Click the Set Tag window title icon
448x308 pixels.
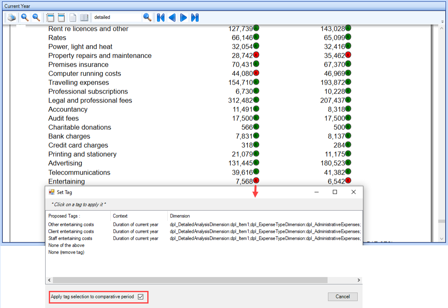coord(51,192)
